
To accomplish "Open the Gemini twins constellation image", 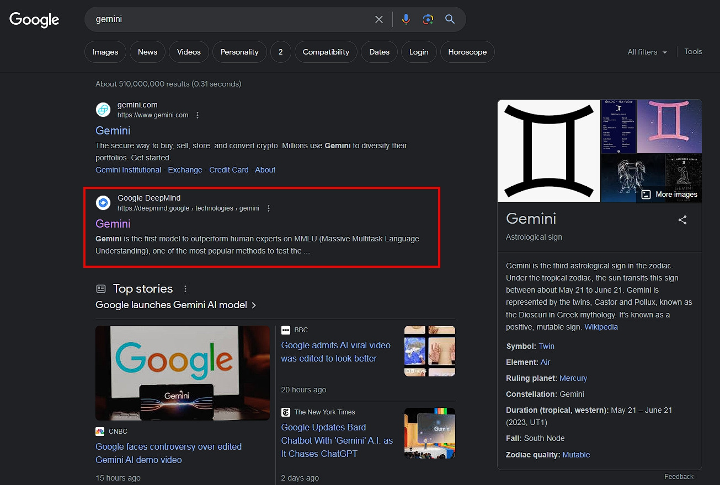I will pos(633,178).
